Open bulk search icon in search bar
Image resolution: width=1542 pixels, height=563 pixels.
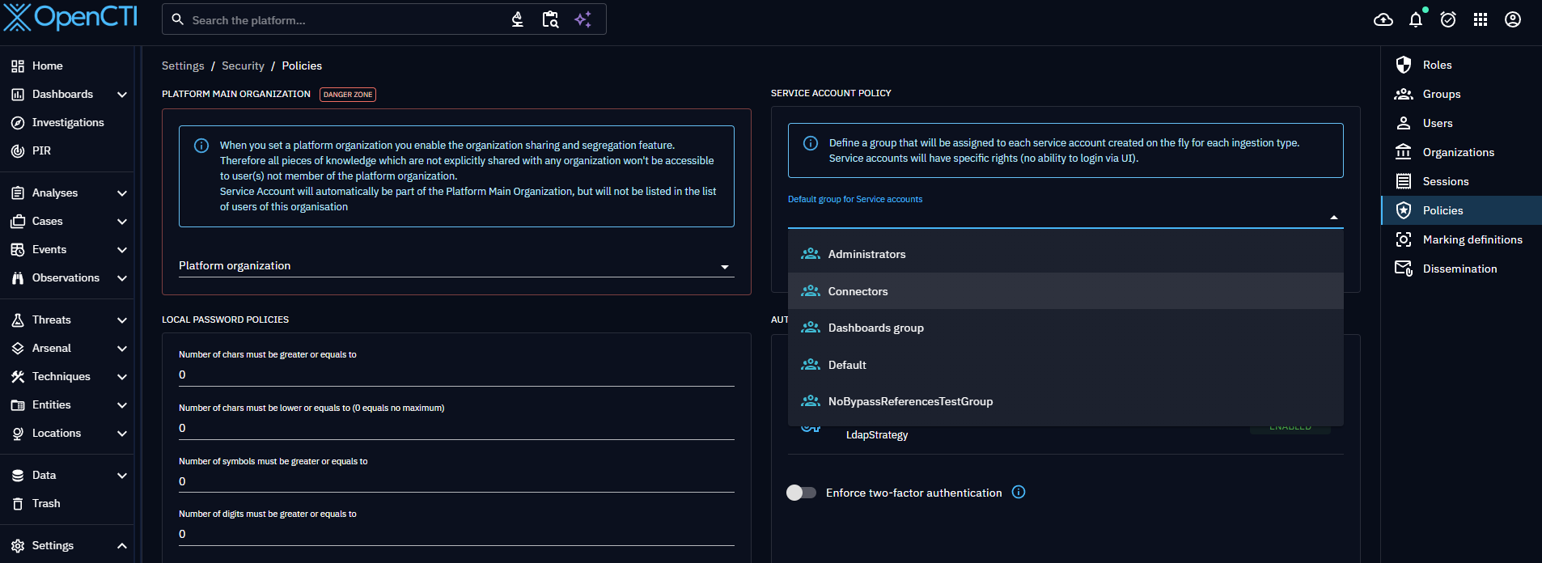(550, 20)
